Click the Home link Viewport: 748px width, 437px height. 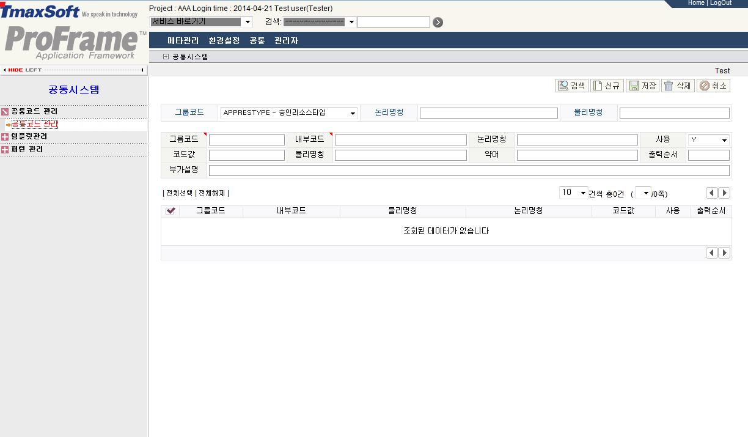click(696, 2)
